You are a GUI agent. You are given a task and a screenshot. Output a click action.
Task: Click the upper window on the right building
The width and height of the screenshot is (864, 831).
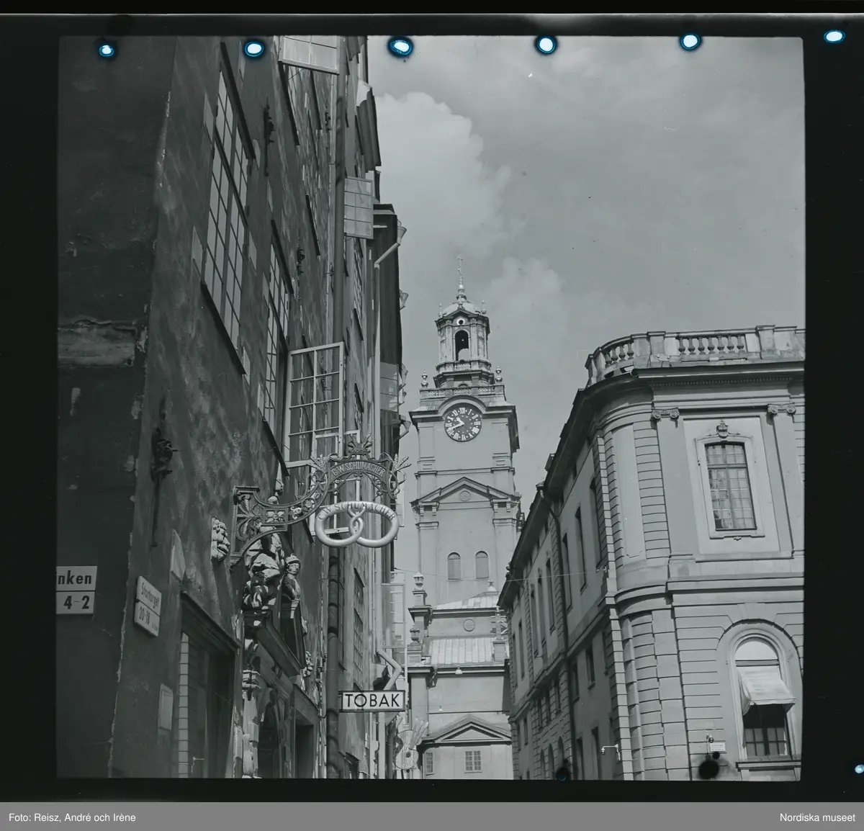point(729,485)
